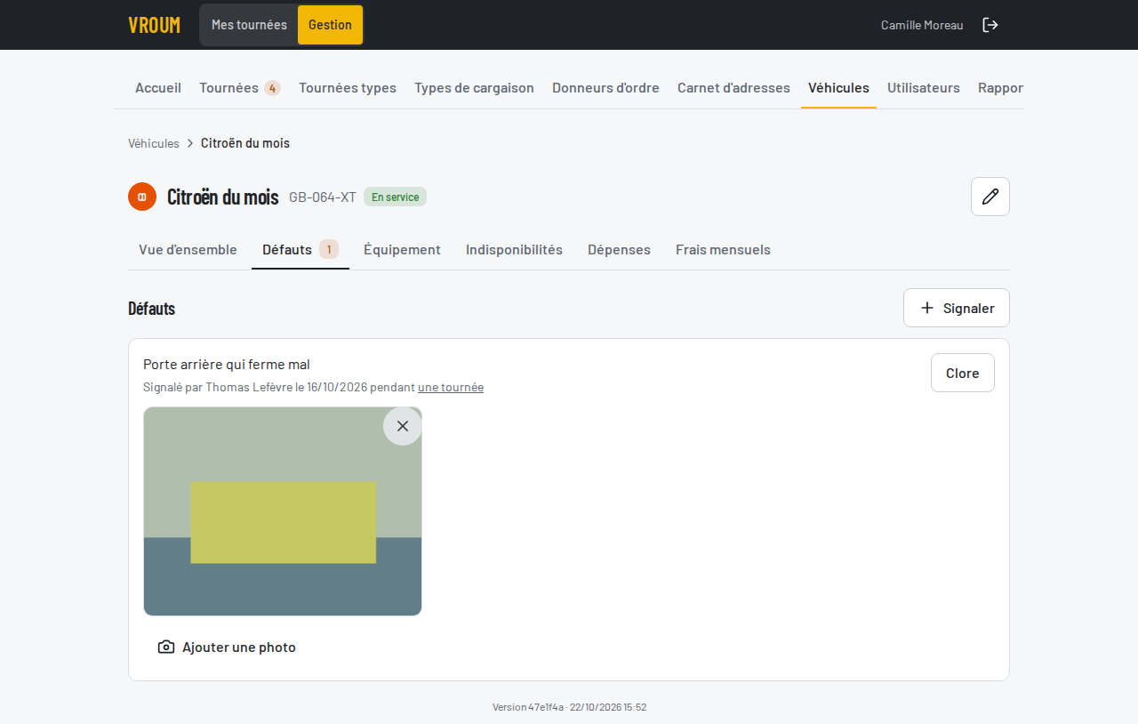Edit the vehicle with the pencil icon
The image size is (1138, 724).
click(990, 197)
